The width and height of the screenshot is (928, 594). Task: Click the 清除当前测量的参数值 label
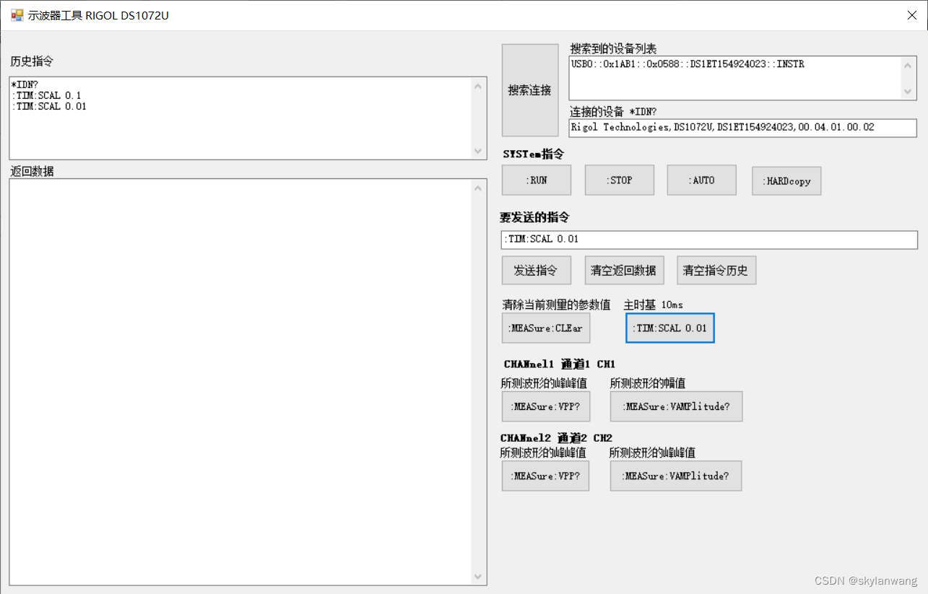[x=557, y=305]
